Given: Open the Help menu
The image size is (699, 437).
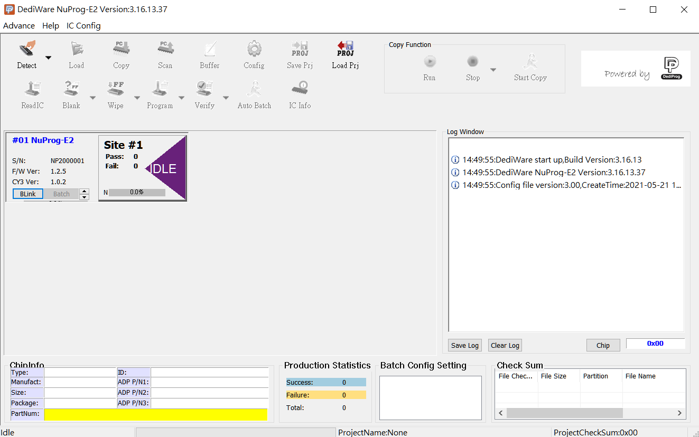Looking at the screenshot, I should click(x=51, y=25).
